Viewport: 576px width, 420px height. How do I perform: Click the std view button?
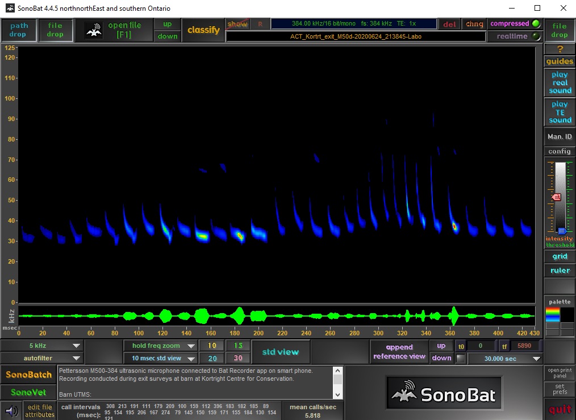tap(281, 352)
